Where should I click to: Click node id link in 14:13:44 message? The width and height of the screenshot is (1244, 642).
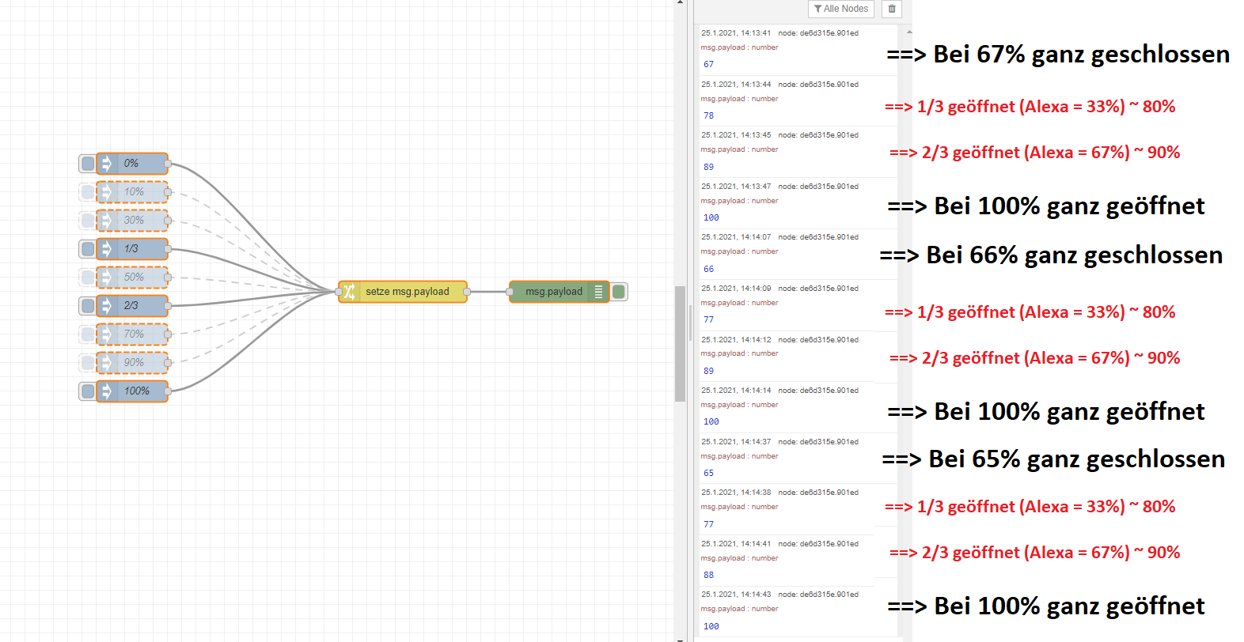click(x=818, y=85)
